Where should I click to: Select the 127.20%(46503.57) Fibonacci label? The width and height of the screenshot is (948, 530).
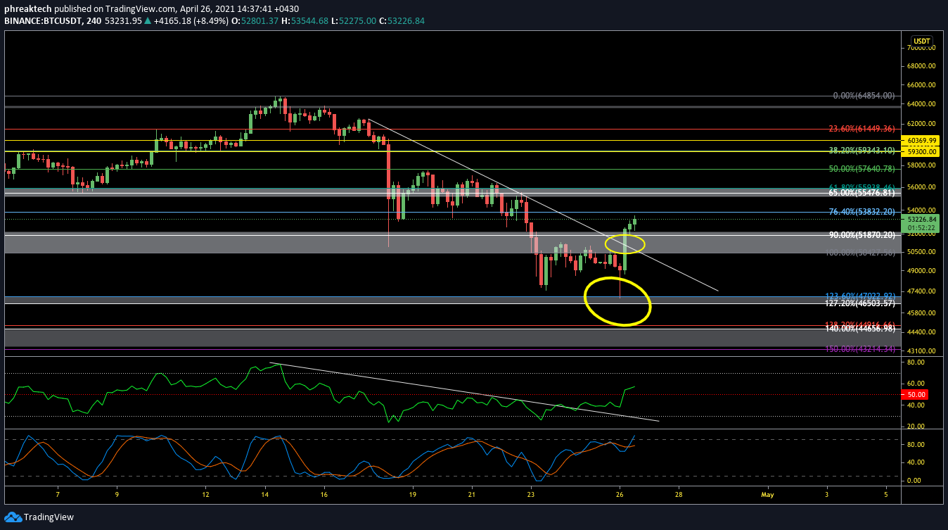click(859, 303)
